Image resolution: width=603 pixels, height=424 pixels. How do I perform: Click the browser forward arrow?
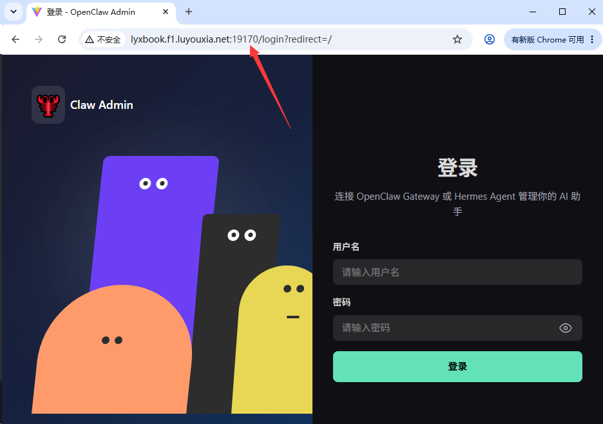pos(39,39)
